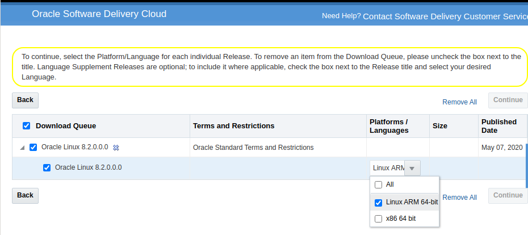Click the remove icon beside Oracle Linux 8.2.0.0.0
528x235 pixels.
point(116,148)
